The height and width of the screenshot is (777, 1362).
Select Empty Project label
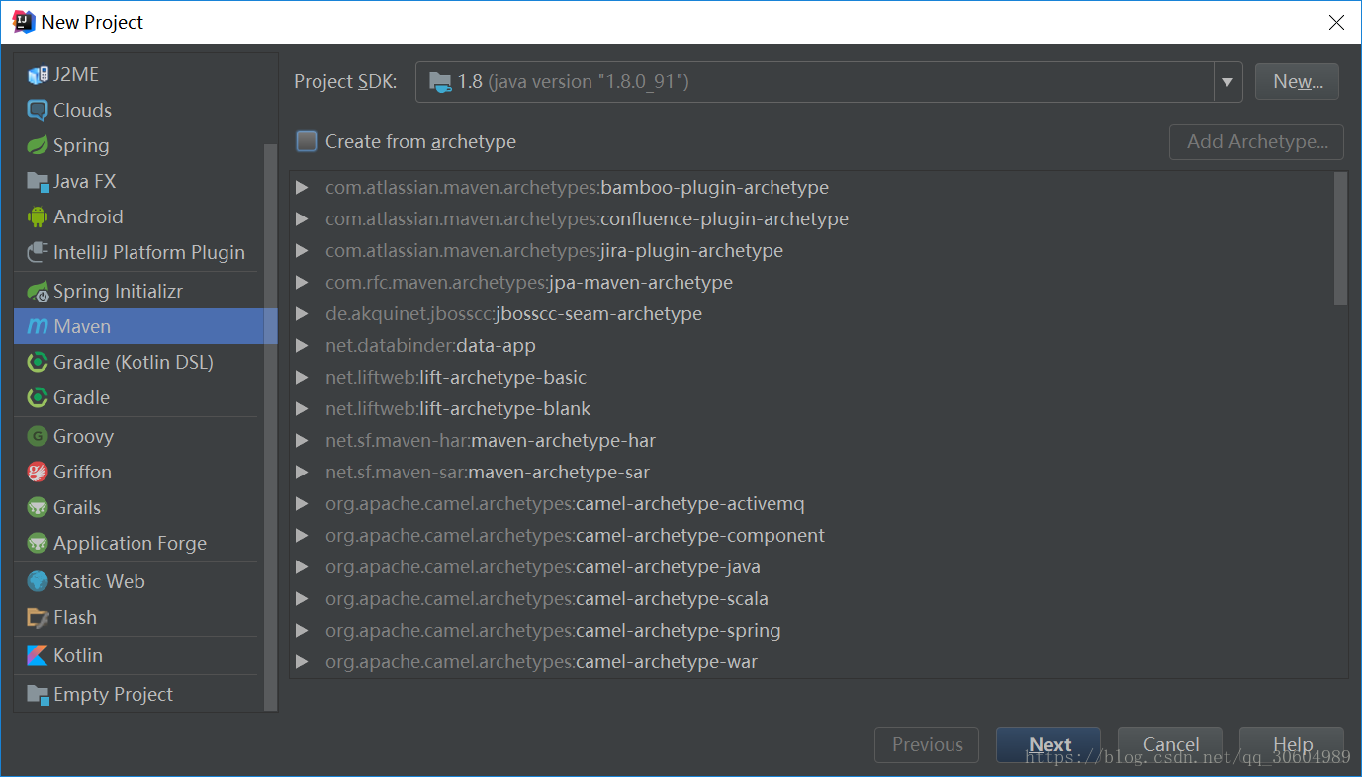tap(113, 695)
